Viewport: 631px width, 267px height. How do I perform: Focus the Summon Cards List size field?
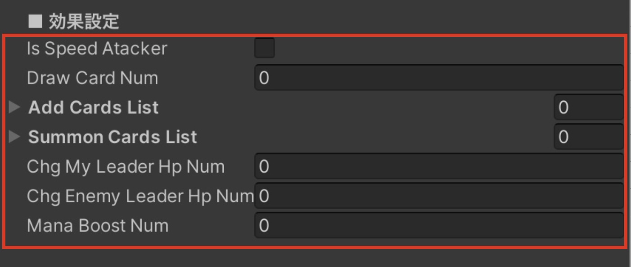[x=588, y=137]
